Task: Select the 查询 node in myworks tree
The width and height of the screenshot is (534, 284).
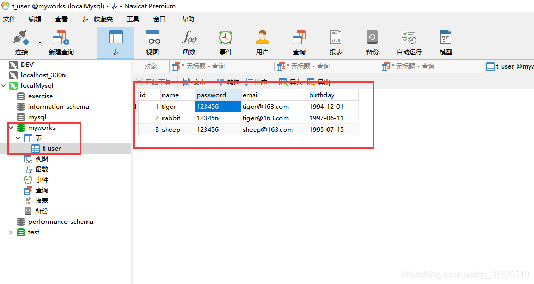Action: [41, 190]
